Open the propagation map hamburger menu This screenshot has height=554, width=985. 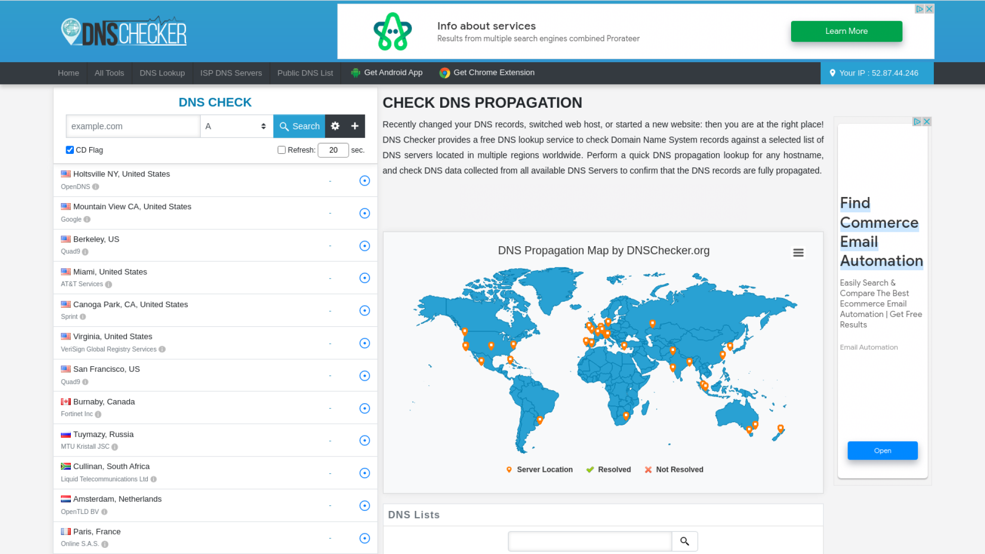(x=798, y=252)
